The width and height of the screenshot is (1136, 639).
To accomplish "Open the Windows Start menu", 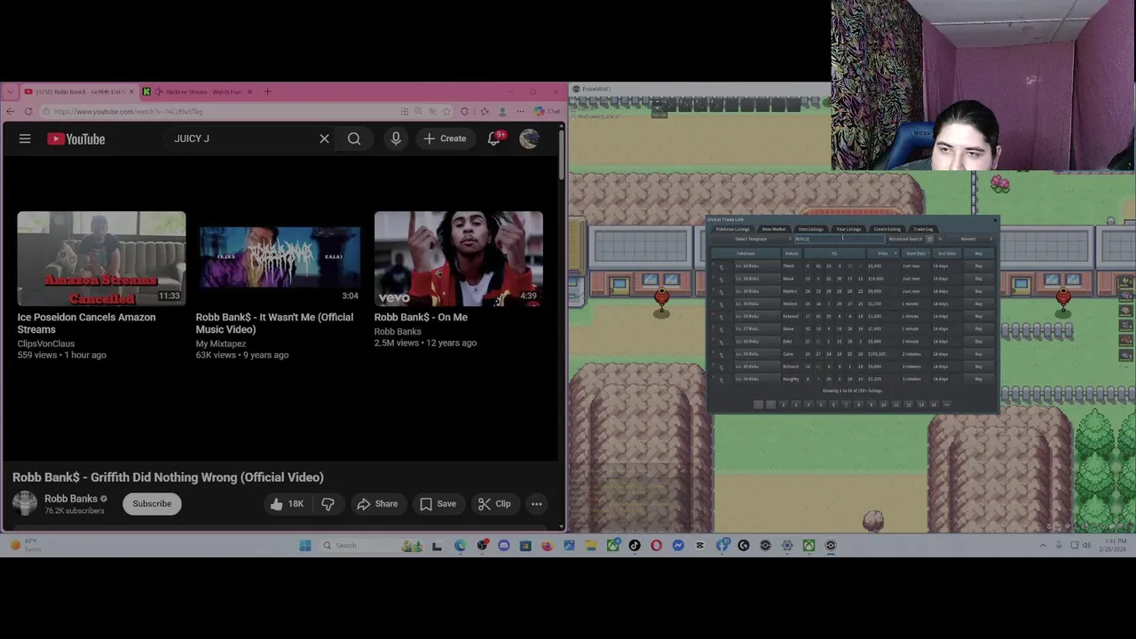I will [x=305, y=545].
